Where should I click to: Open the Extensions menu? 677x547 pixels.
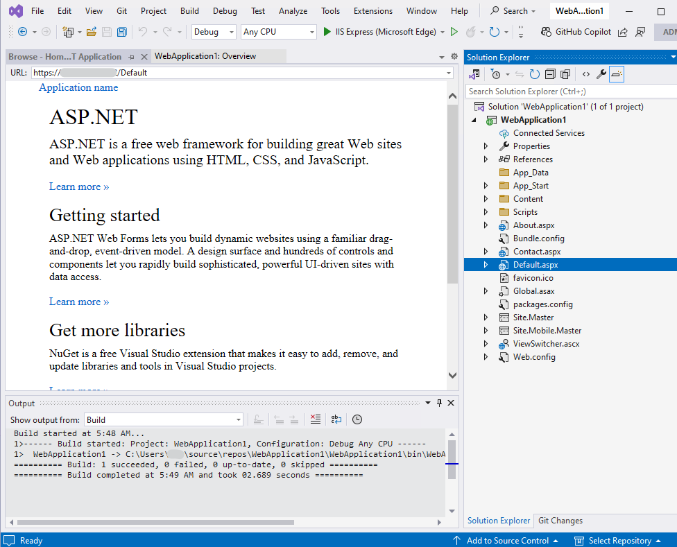point(373,11)
